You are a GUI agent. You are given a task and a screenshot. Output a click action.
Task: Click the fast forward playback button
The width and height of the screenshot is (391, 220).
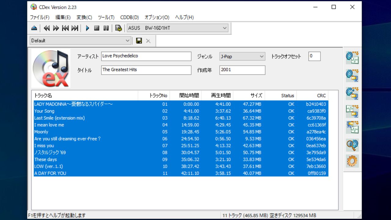pyautogui.click(x=56, y=28)
